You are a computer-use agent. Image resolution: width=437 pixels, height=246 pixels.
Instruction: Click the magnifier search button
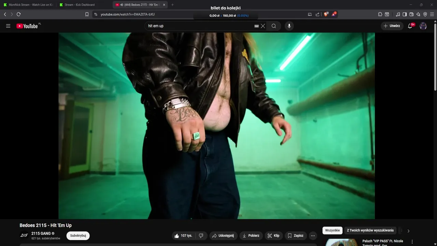click(274, 26)
